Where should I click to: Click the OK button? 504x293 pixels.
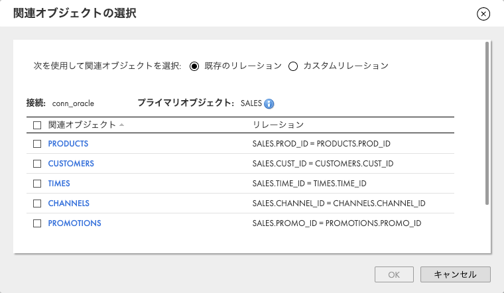(x=394, y=274)
